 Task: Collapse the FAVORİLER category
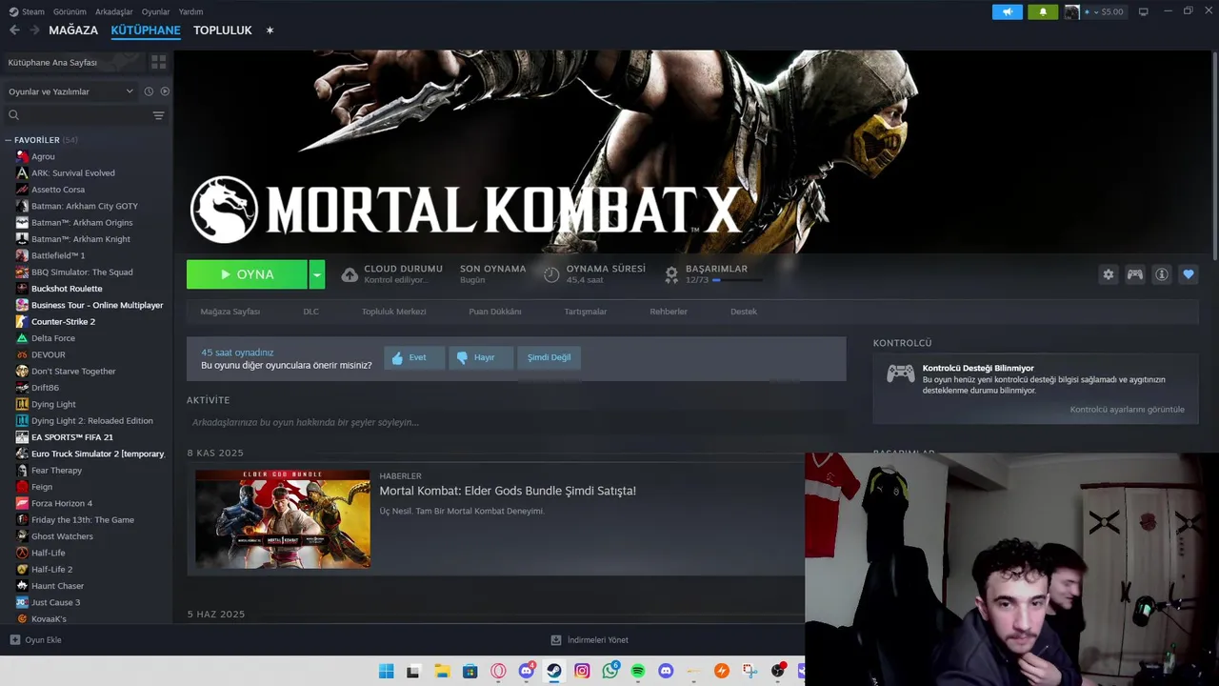click(8, 140)
